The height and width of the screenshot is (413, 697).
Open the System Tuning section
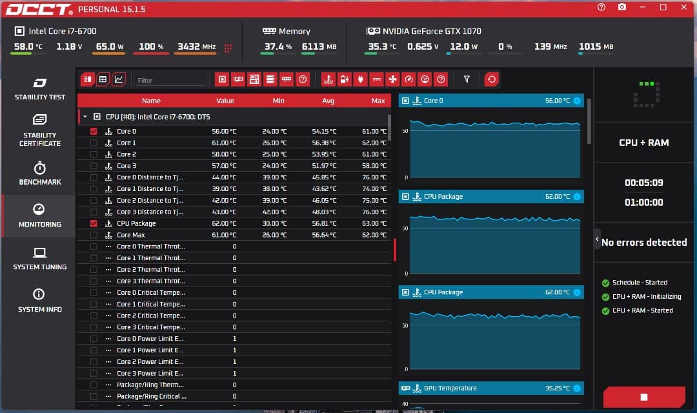click(x=39, y=259)
